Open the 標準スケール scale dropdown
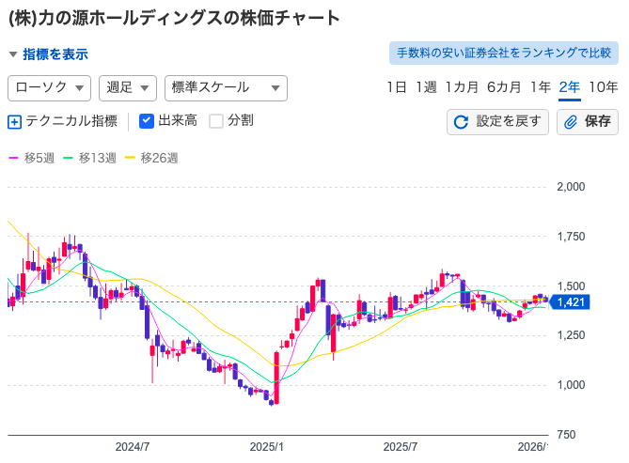The width and height of the screenshot is (629, 463). click(x=225, y=87)
